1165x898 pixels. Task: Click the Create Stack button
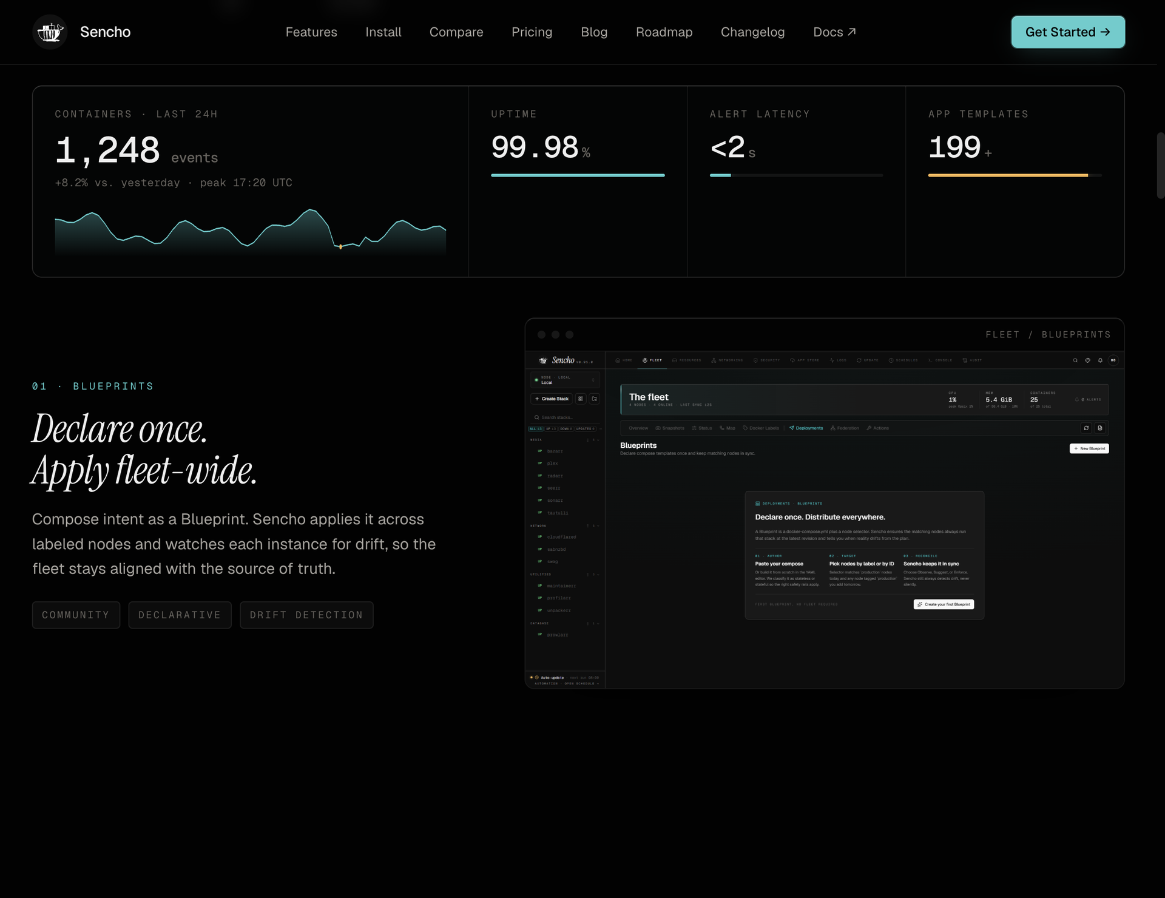point(552,399)
